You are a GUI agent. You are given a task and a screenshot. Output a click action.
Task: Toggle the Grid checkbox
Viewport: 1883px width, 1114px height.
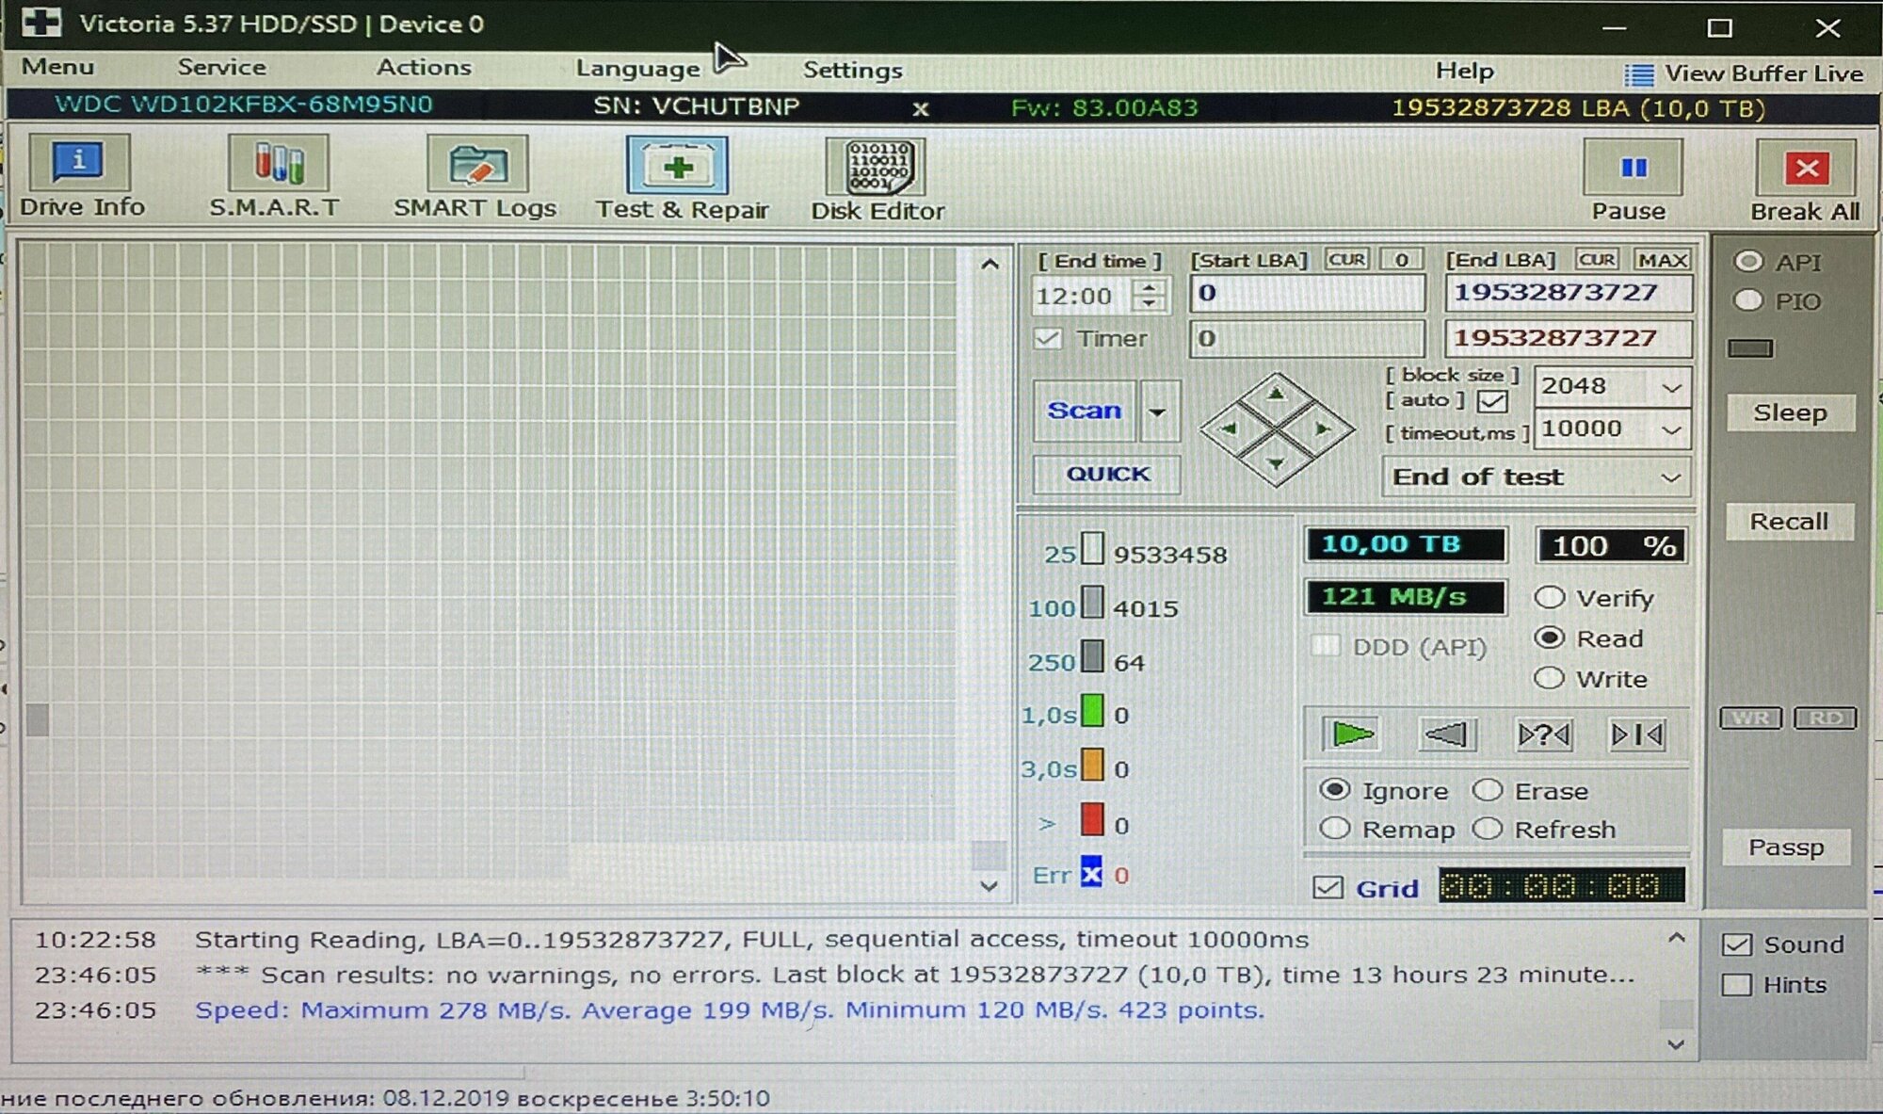click(1328, 888)
